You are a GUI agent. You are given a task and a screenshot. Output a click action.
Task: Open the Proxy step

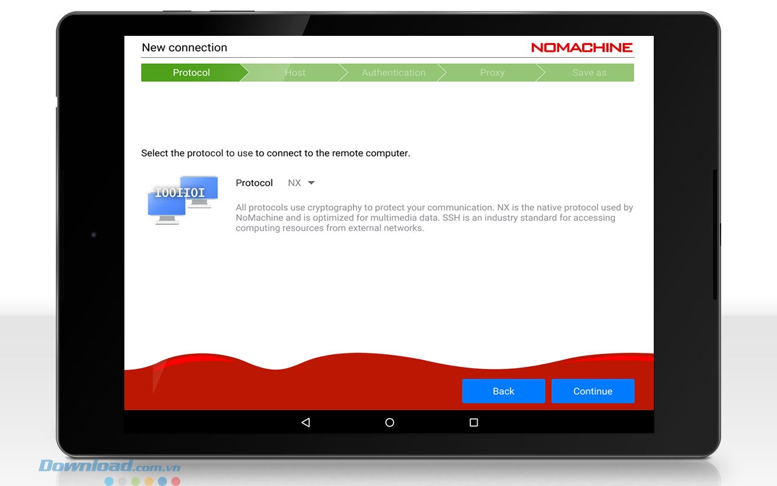tap(492, 73)
